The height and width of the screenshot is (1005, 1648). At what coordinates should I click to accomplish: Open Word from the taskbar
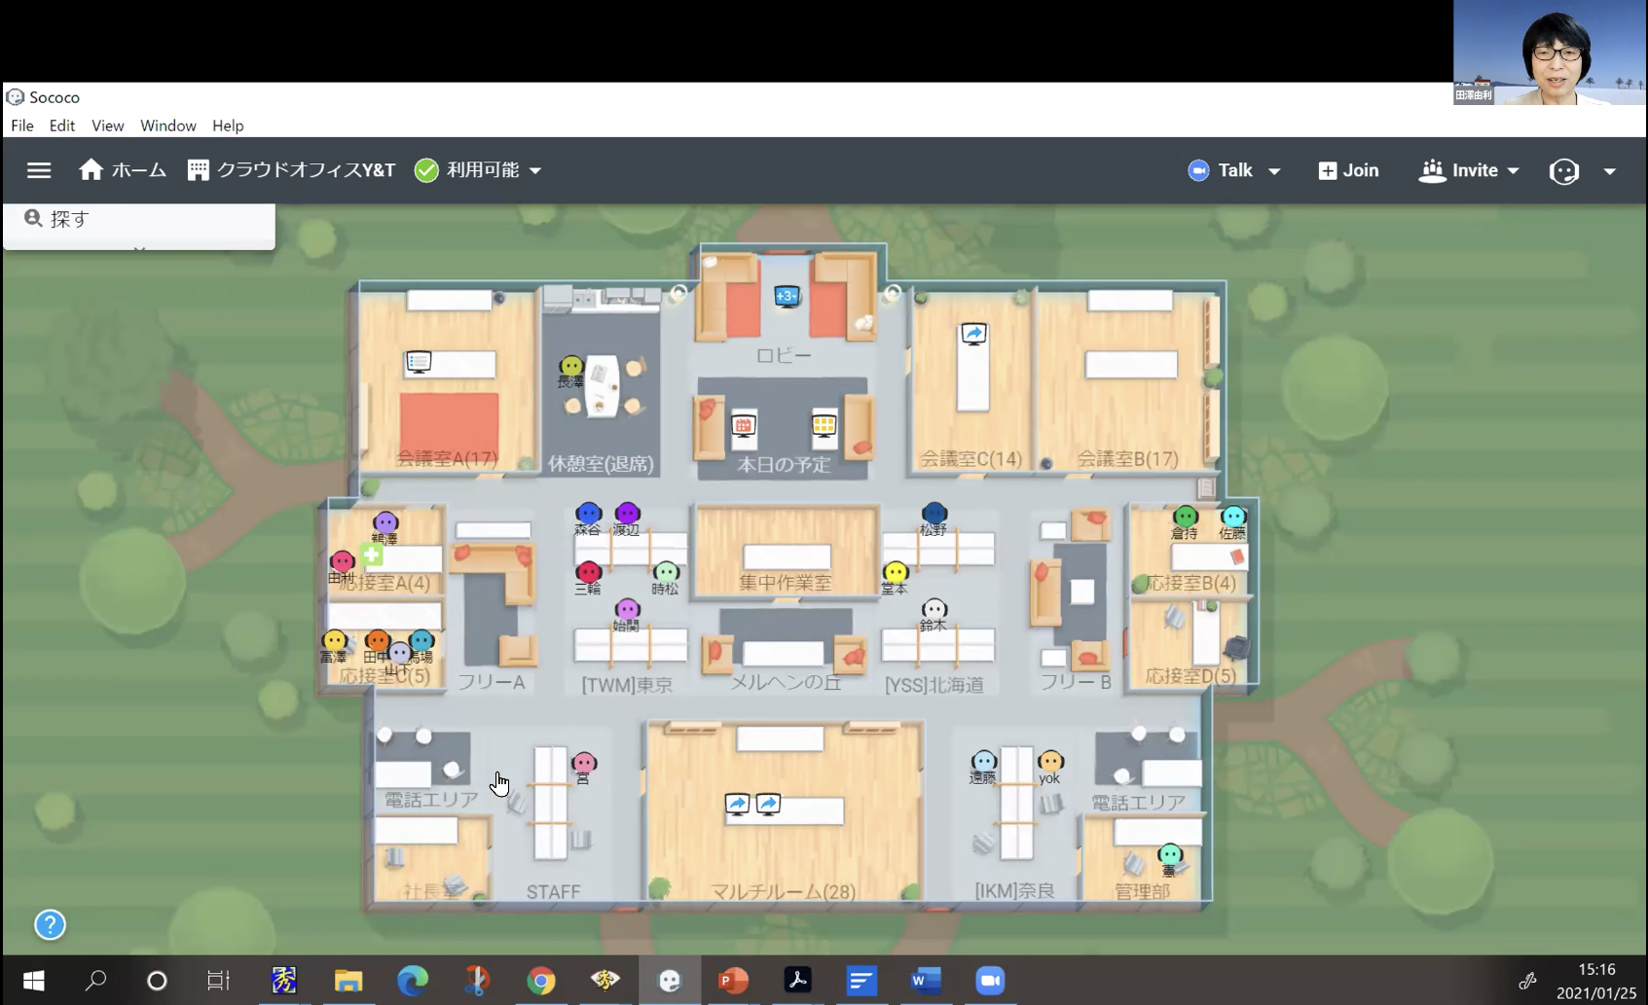click(x=926, y=981)
